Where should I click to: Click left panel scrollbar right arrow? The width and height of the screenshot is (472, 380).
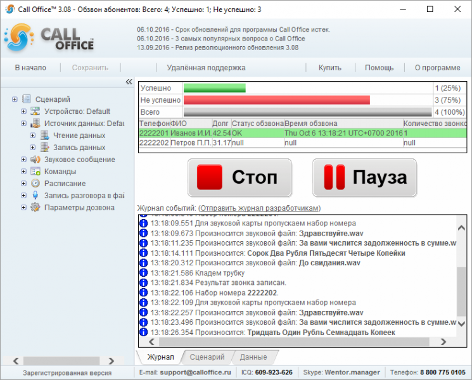[112, 361]
